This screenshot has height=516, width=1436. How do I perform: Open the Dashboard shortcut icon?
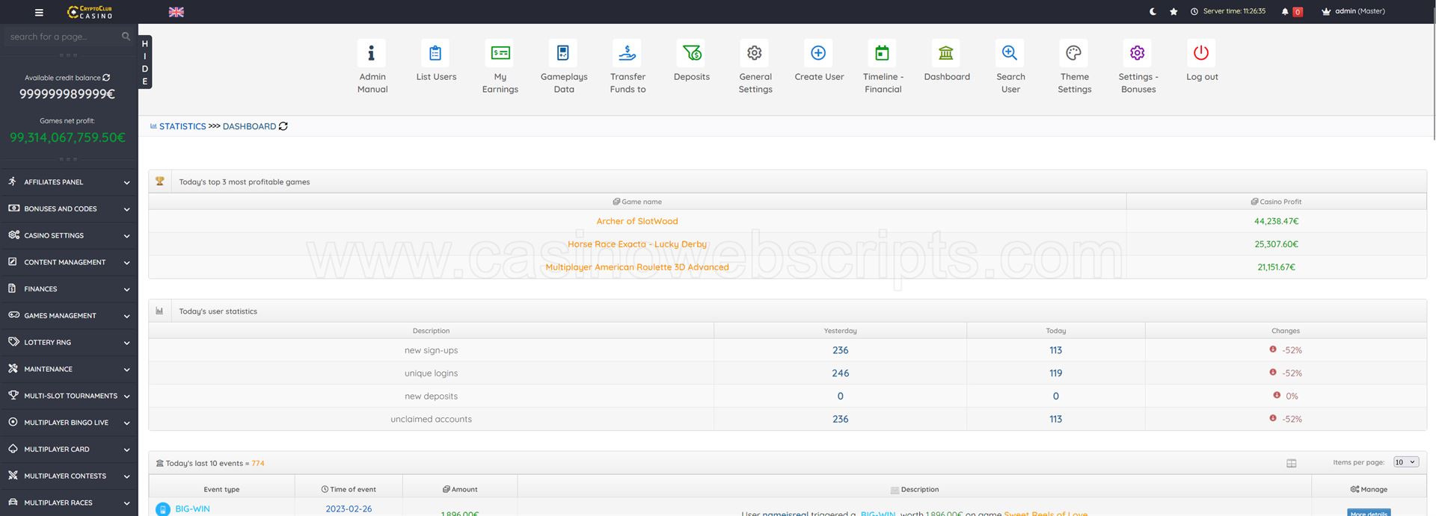coord(947,53)
